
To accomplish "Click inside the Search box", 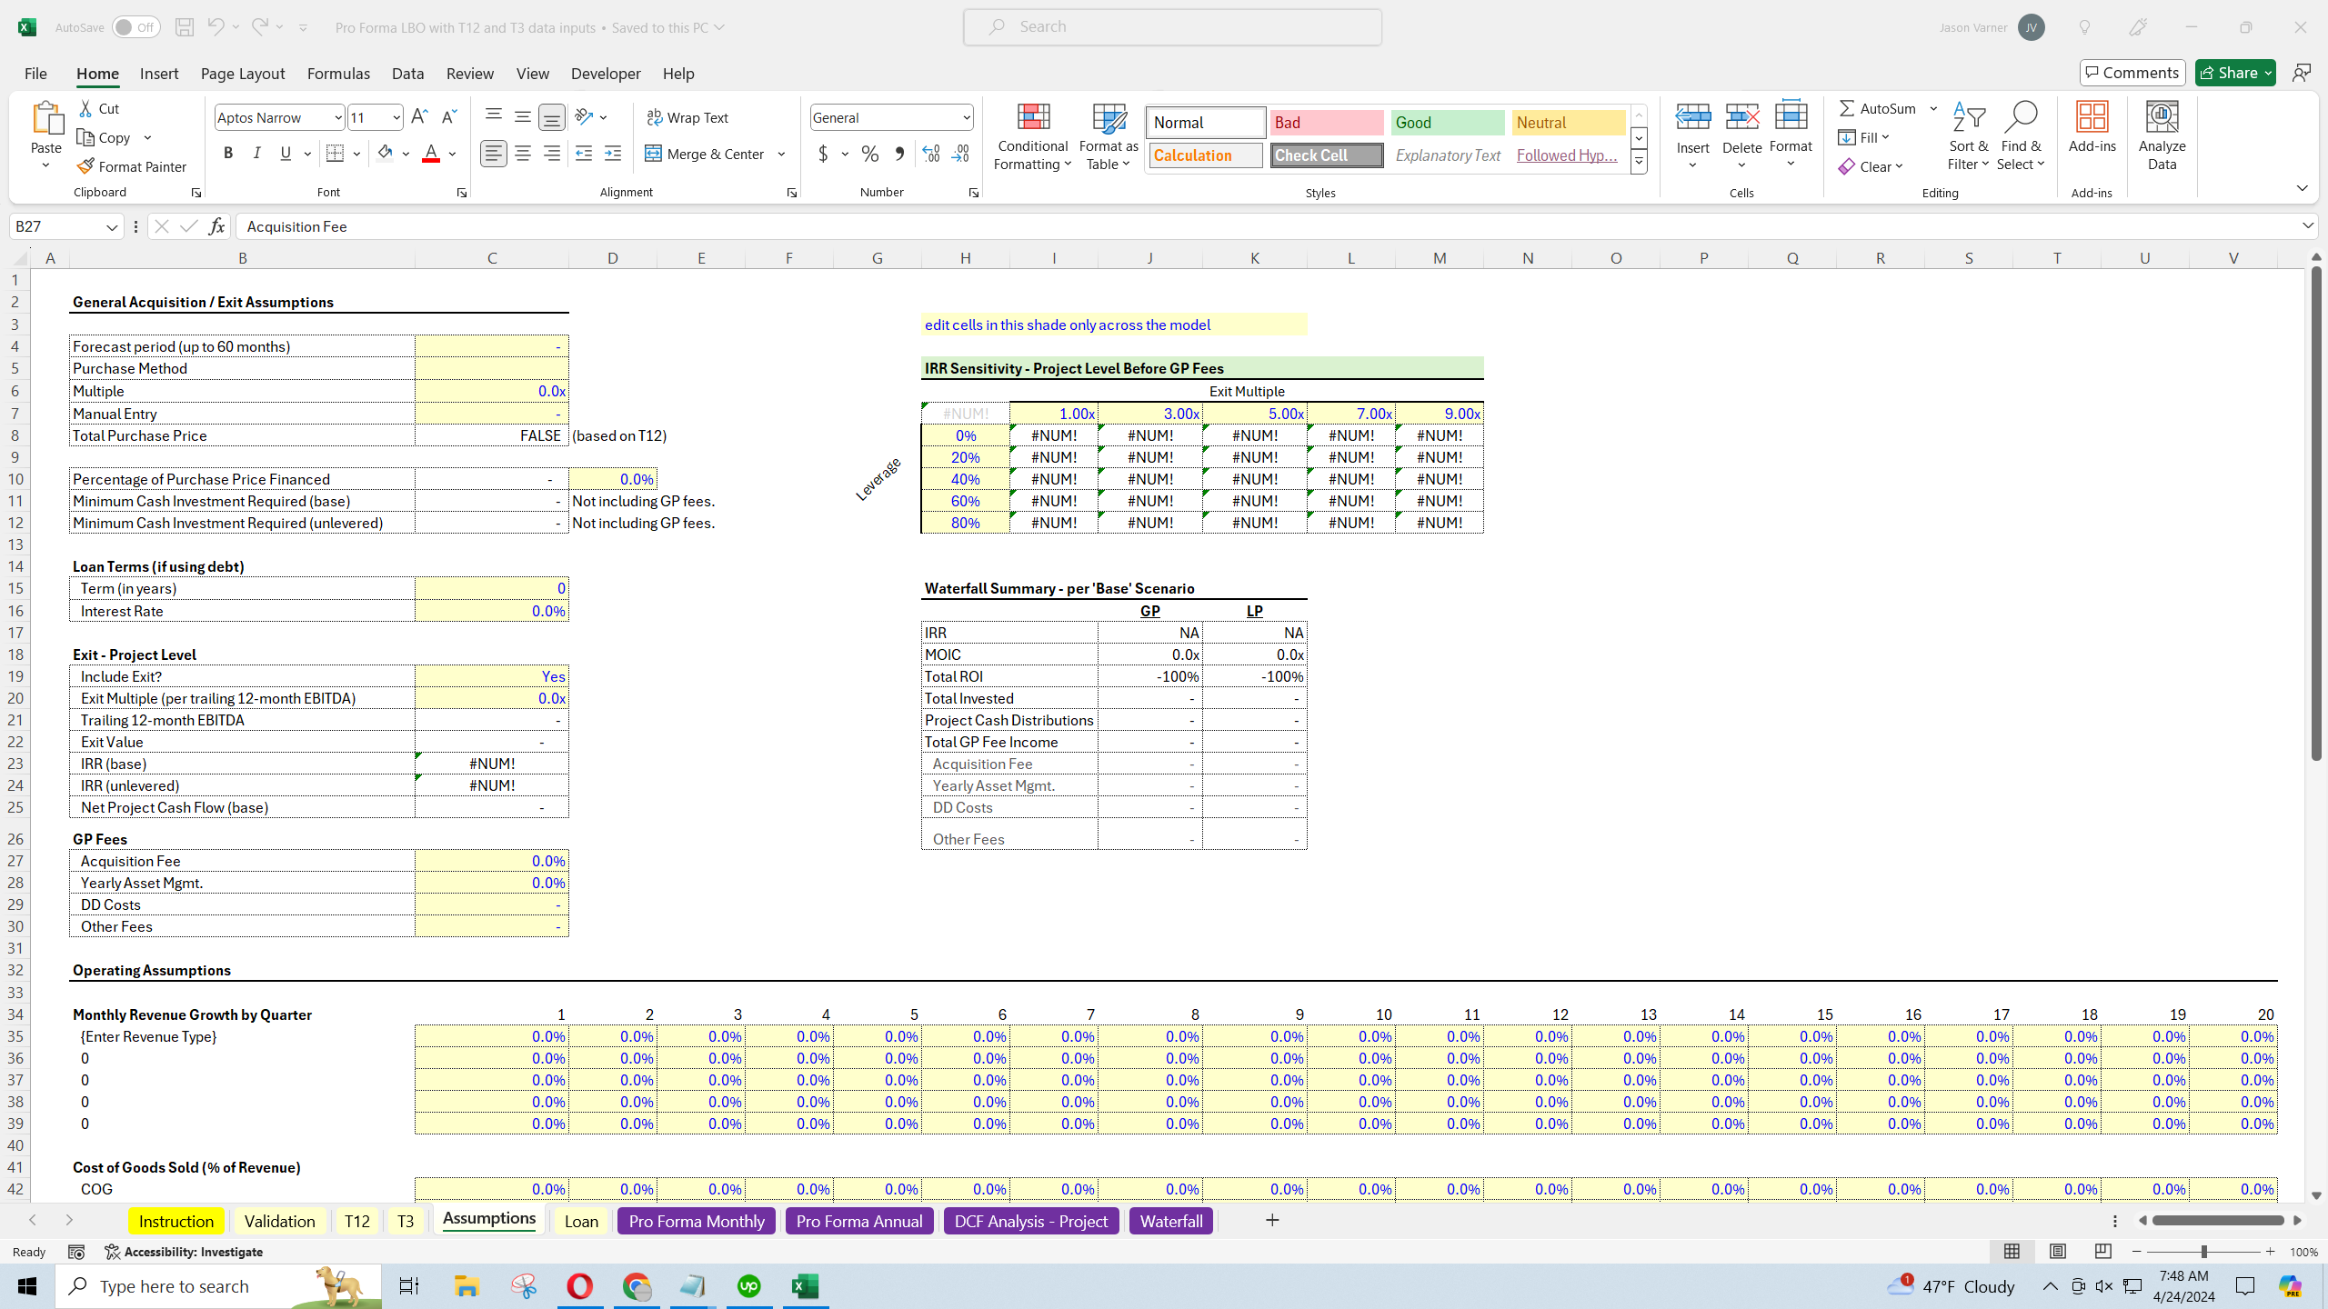I will pyautogui.click(x=1172, y=26).
